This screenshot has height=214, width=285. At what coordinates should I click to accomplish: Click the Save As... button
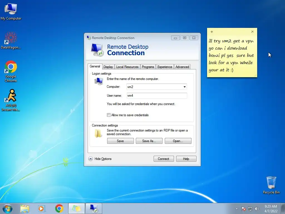click(x=149, y=141)
